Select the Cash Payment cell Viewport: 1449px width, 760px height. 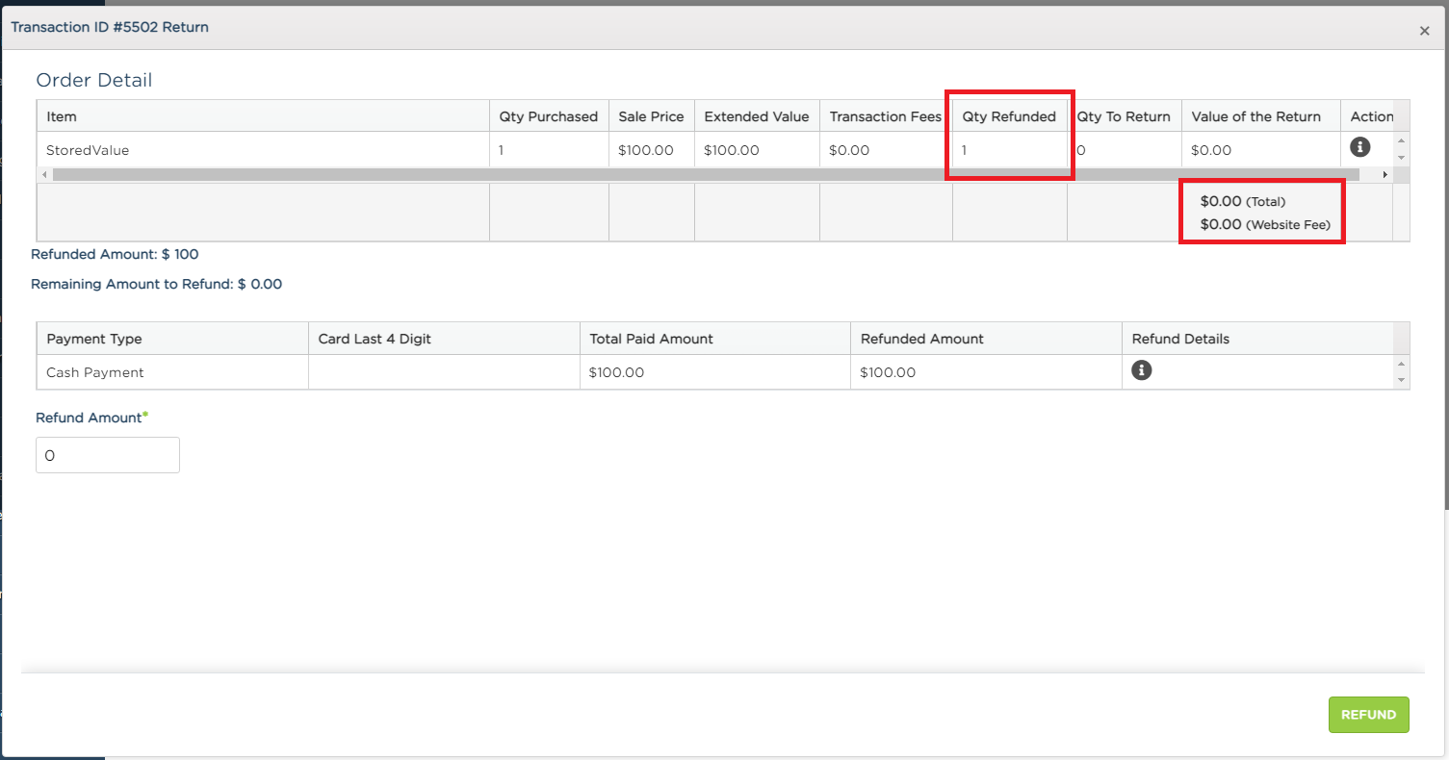pyautogui.click(x=172, y=372)
